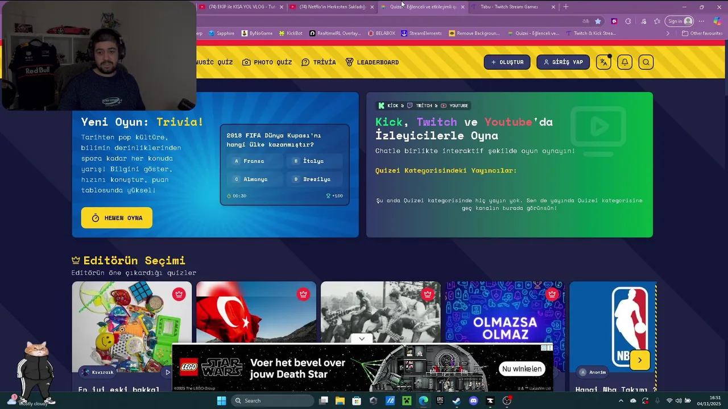The image size is (728, 409).
Task: Switch to the Netflix'in Herkesten Sakladığı tab
Action: click(x=332, y=7)
